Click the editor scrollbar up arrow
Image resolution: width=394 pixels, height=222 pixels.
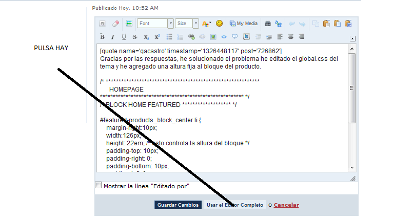[352, 49]
